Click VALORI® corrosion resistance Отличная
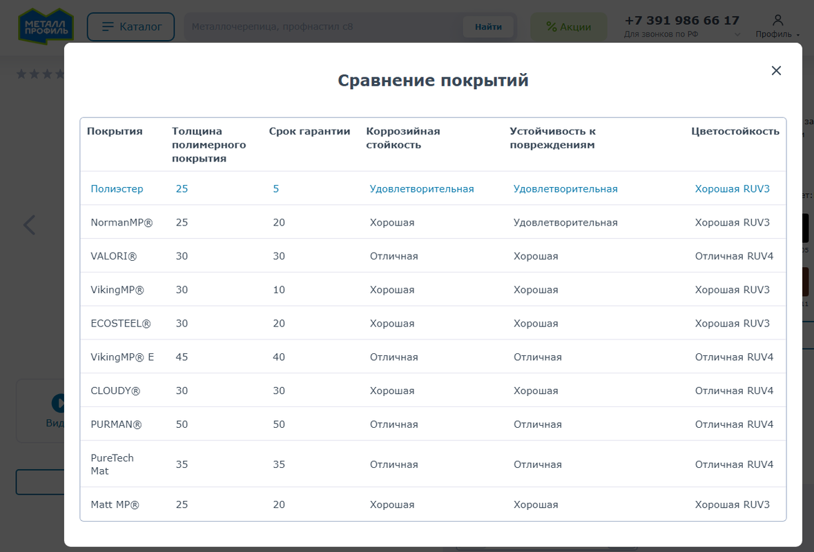 coord(394,256)
